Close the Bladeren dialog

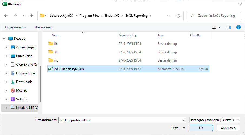241,4
